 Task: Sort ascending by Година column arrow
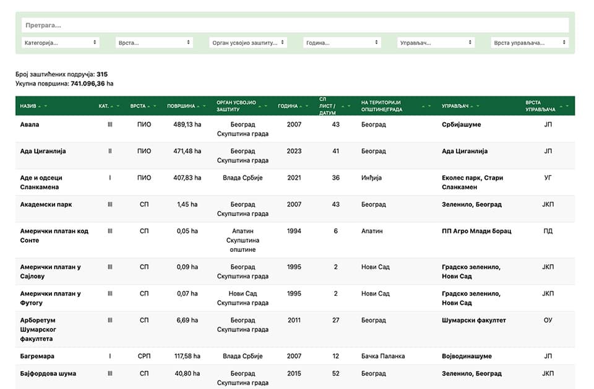pos(301,106)
